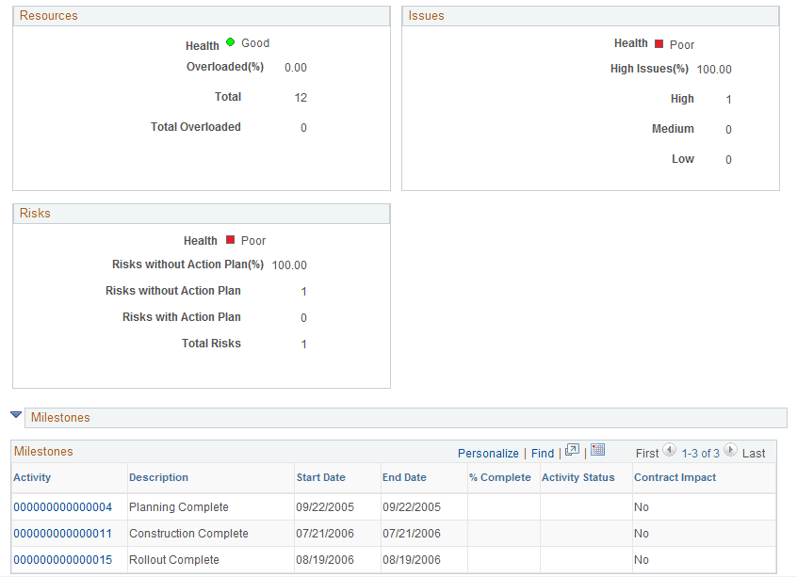Screen dimensions: 797x577
Task: Sort milestones by Activity Status
Action: pyautogui.click(x=577, y=477)
